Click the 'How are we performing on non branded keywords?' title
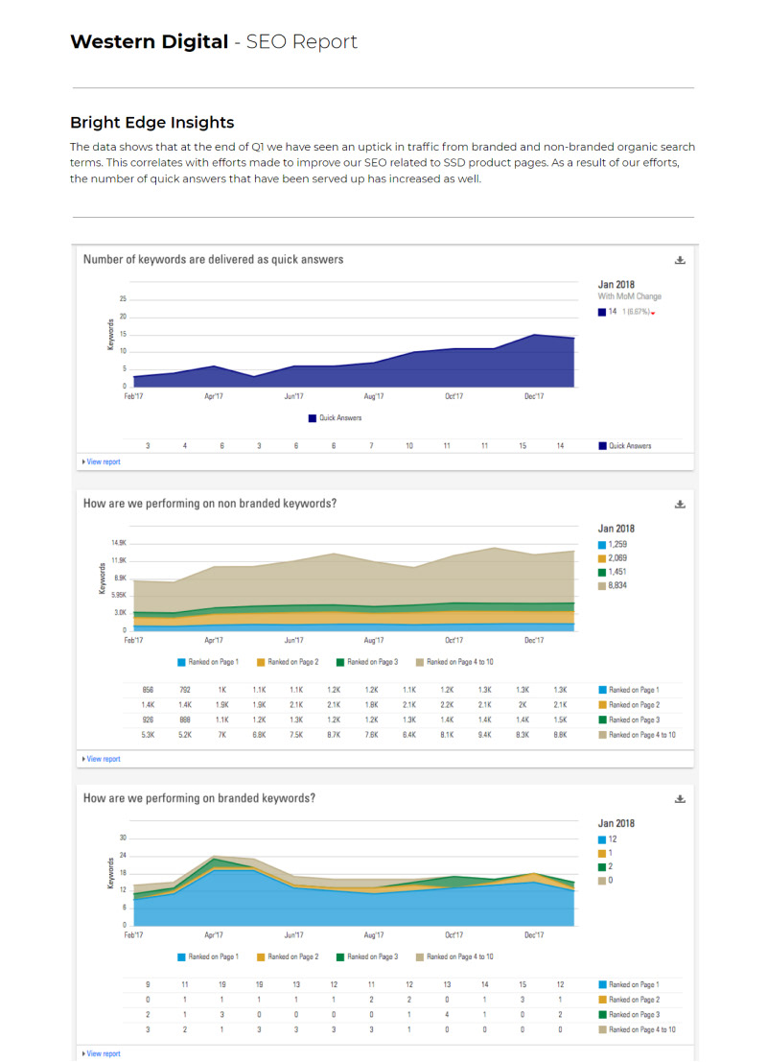 pyautogui.click(x=210, y=504)
